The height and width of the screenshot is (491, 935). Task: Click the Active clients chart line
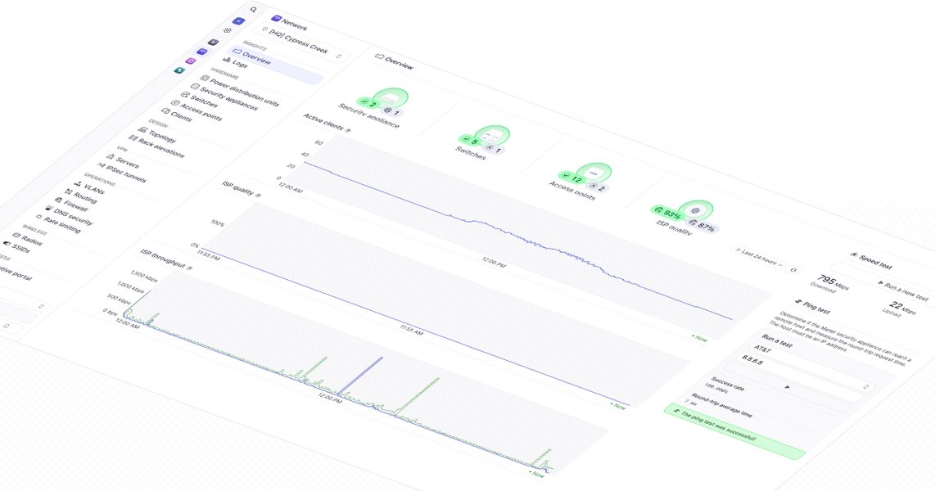pos(517,238)
